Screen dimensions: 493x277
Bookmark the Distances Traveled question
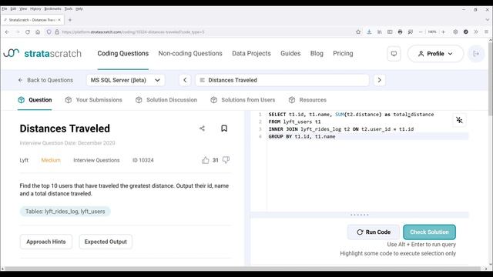[x=224, y=128]
